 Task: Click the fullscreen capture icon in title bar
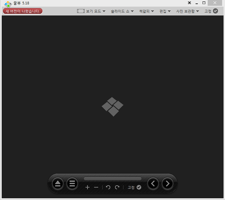point(189,3)
